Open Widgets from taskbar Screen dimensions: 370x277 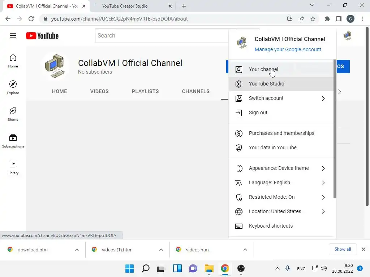pos(177,268)
